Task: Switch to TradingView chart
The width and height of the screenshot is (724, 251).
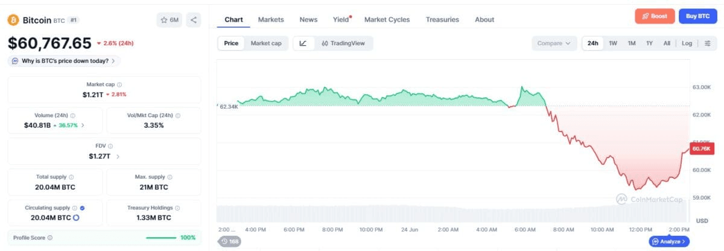Action: pos(343,43)
